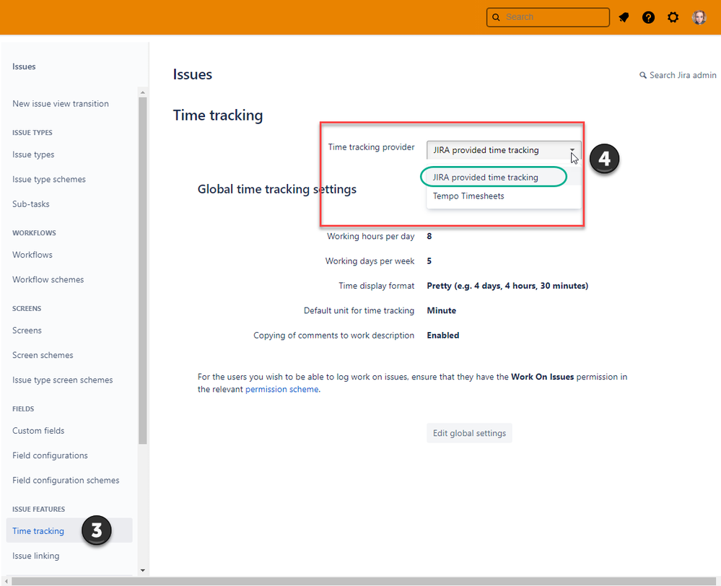Open Issue type schemes

tap(49, 180)
